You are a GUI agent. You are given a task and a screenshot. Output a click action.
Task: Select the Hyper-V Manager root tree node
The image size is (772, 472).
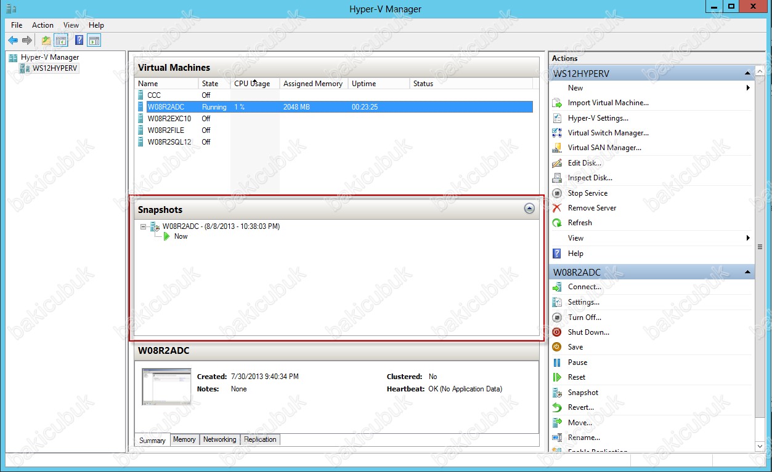pyautogui.click(x=50, y=57)
